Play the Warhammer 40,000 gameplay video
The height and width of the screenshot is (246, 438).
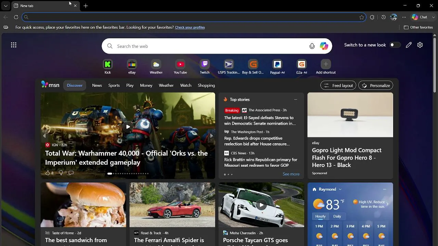pyautogui.click(x=128, y=127)
